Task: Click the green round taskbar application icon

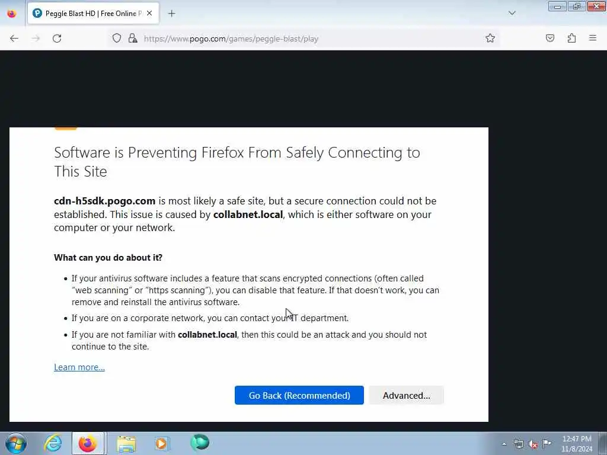Action: [200, 442]
